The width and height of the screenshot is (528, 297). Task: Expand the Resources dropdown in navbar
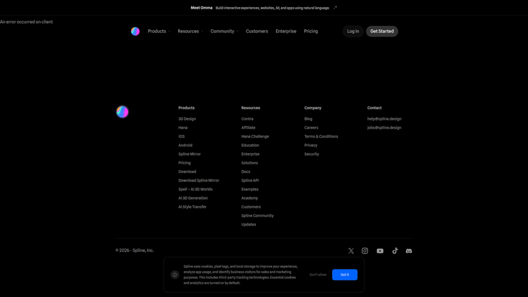191,31
